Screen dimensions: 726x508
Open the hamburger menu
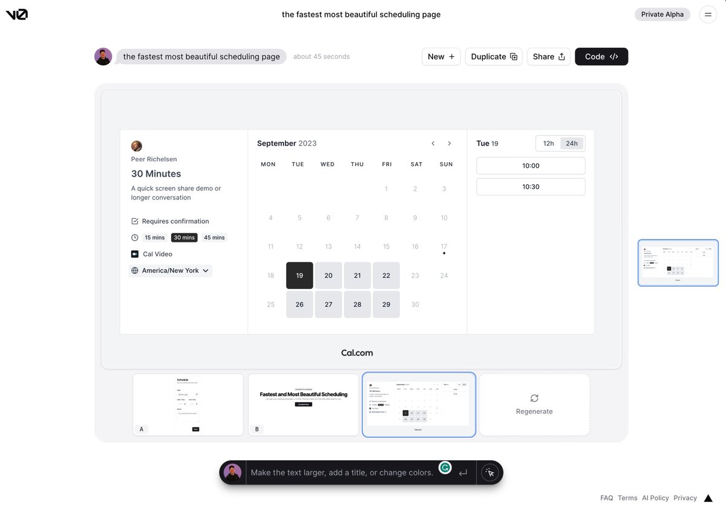(x=708, y=15)
